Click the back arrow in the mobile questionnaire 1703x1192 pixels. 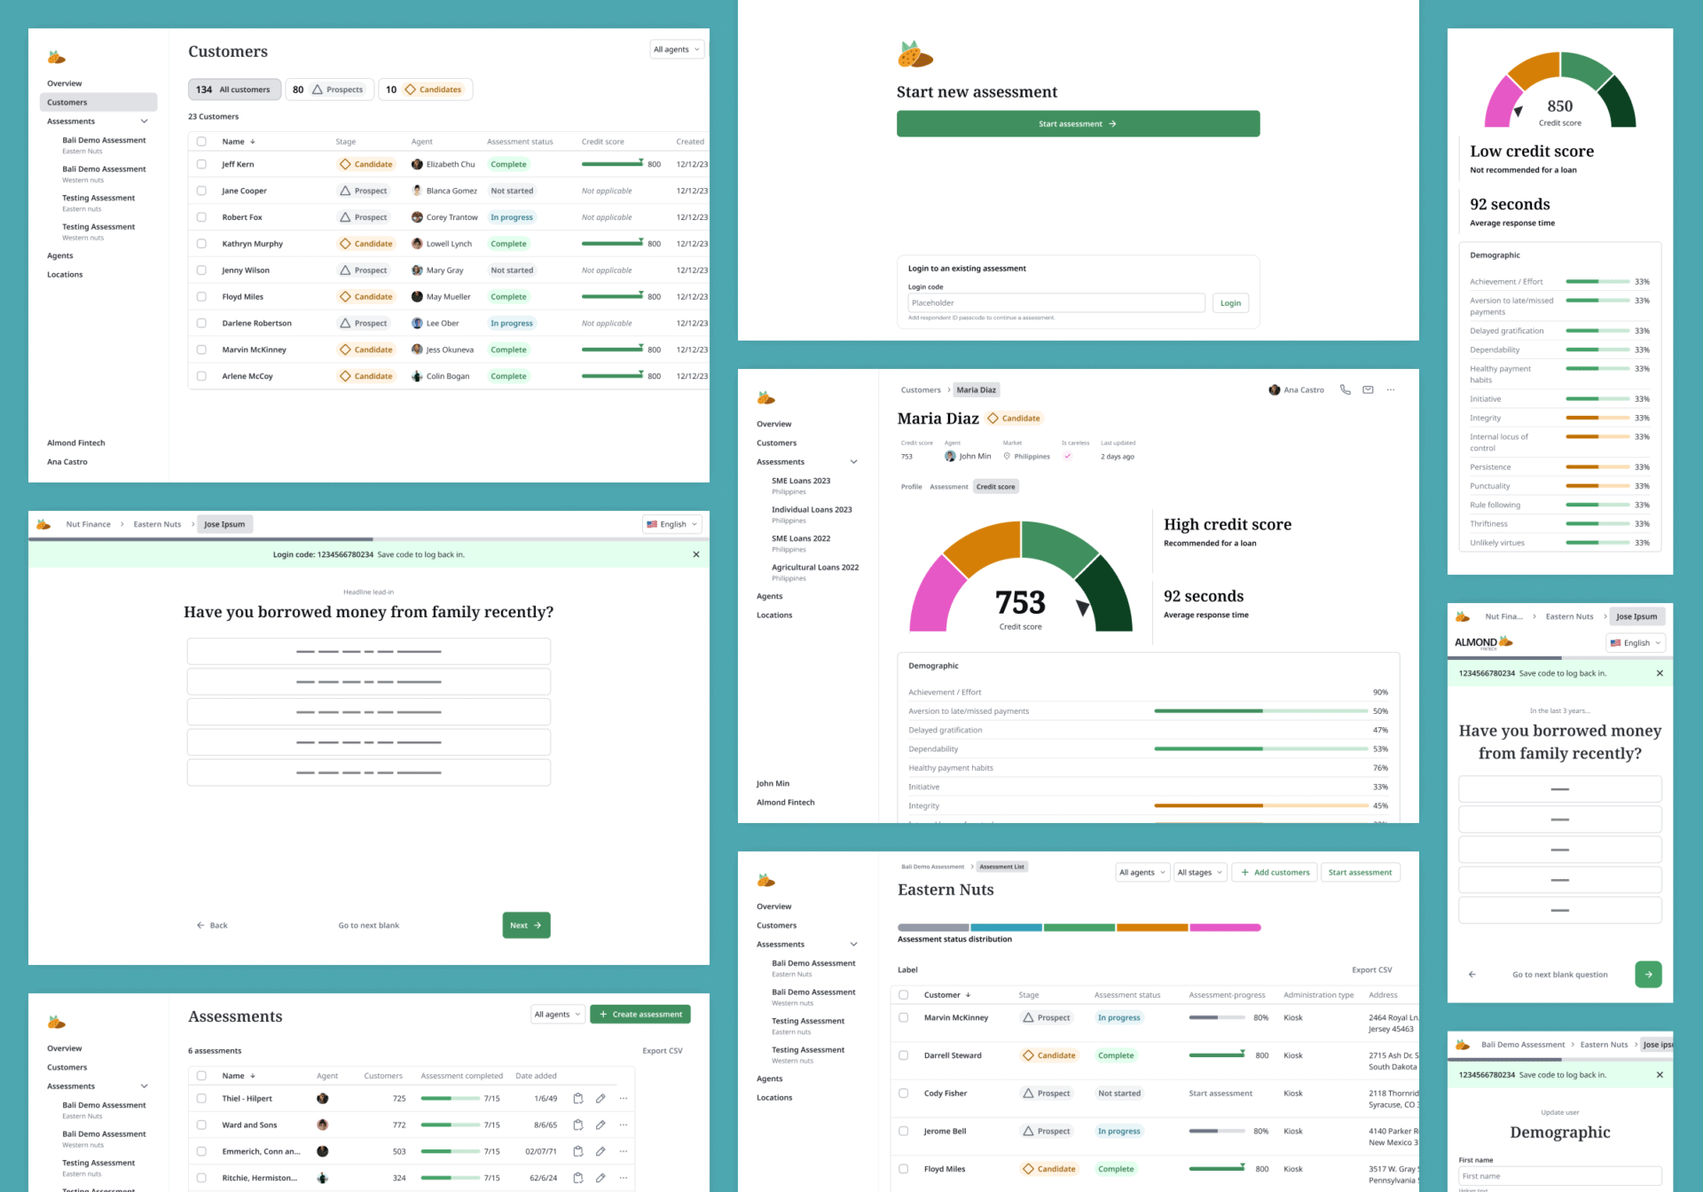[1472, 975]
